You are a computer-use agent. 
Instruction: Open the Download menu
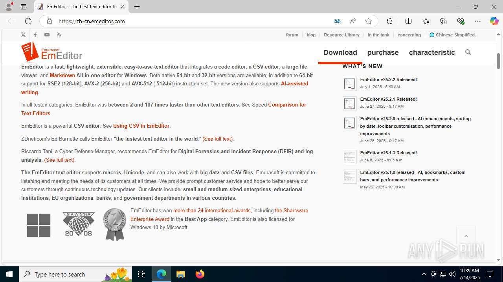340,52
